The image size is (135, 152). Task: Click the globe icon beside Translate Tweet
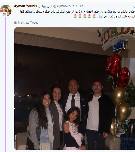click(x=15, y=23)
